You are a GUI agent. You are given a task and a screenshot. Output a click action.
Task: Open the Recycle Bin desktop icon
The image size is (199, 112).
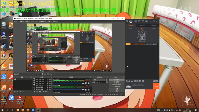click(4, 25)
